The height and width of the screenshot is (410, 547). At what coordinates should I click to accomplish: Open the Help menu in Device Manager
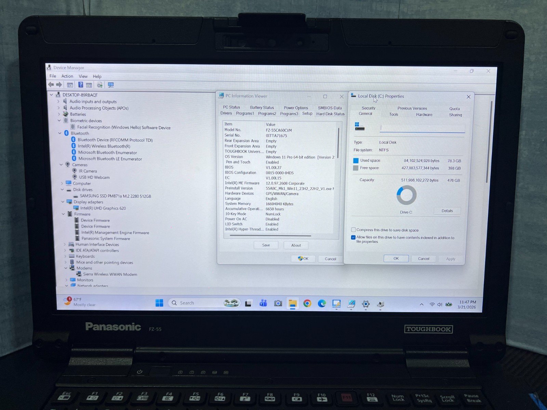97,77
